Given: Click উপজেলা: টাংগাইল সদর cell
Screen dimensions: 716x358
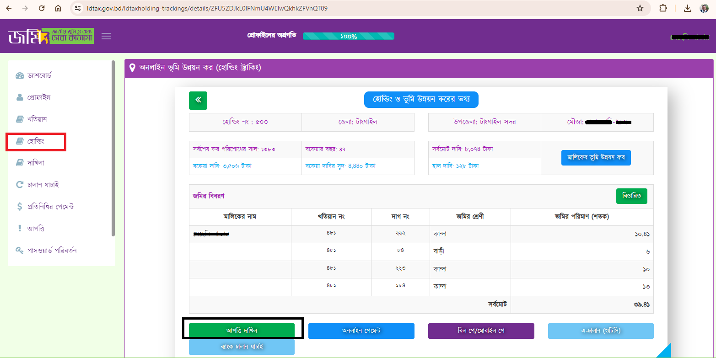Looking at the screenshot, I should (x=485, y=122).
